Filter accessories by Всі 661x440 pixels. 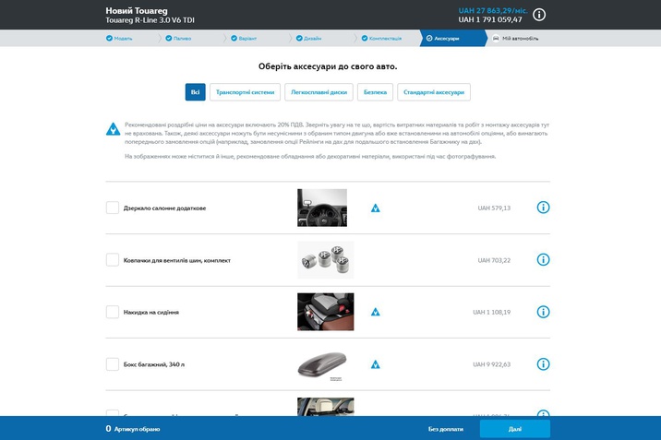point(195,92)
